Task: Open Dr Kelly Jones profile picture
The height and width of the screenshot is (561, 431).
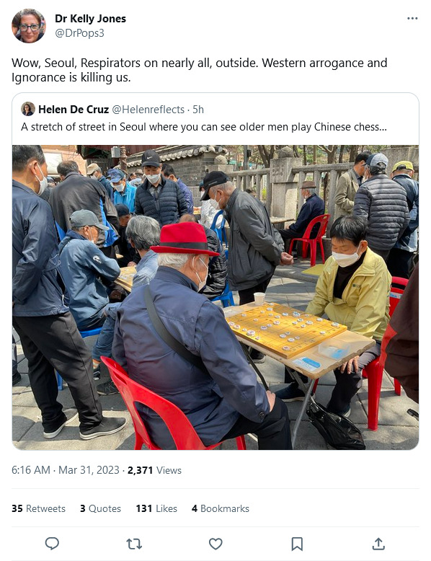Action: point(29,26)
